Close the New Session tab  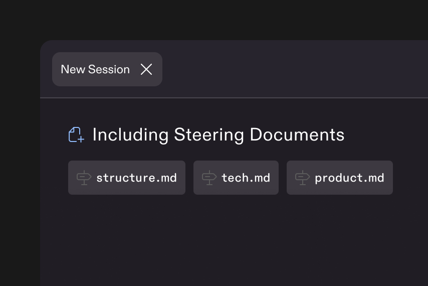pos(146,69)
